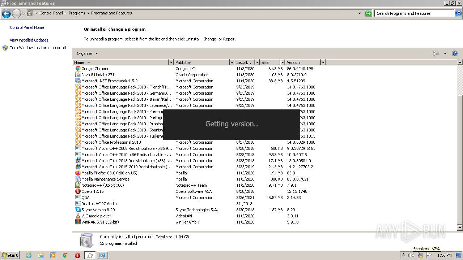This screenshot has height=260, width=463.
Task: Select the Opera 12.15 icon
Action: 78,191
